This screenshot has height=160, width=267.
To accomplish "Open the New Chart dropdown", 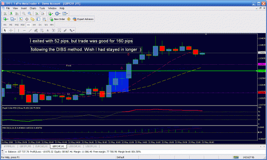I will [6, 19].
